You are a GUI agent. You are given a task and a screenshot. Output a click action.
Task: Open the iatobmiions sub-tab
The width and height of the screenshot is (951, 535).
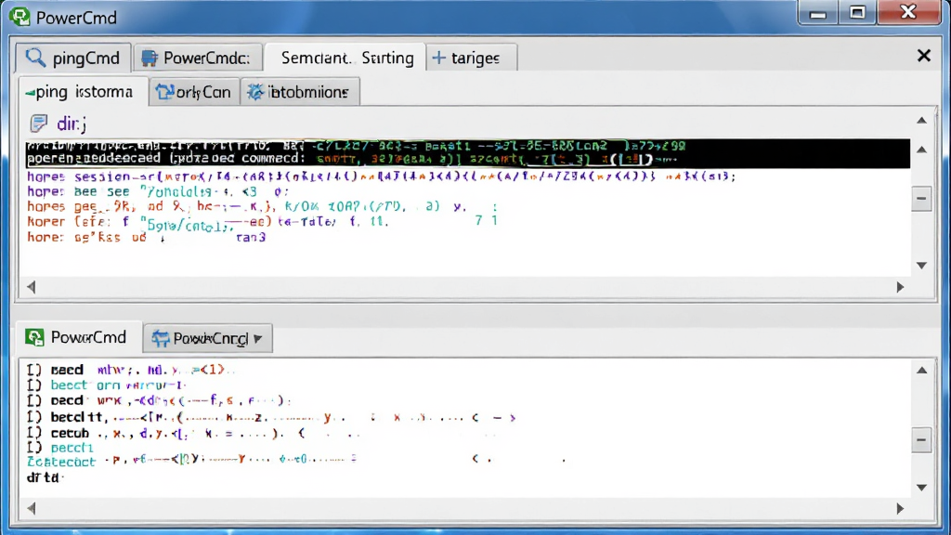[300, 92]
